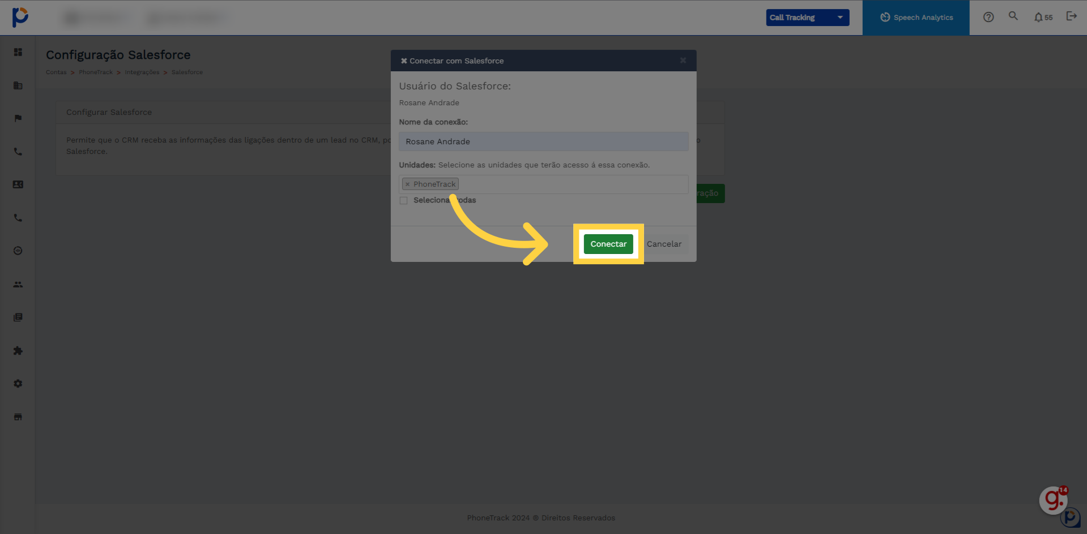Viewport: 1087px width, 534px height.
Task: Open the Guidde g widget icon
Action: coord(1054,500)
